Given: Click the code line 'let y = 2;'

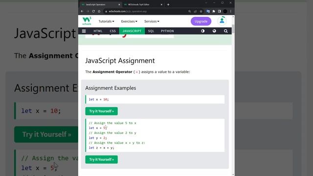Looking at the screenshot, I should click(x=98, y=138).
